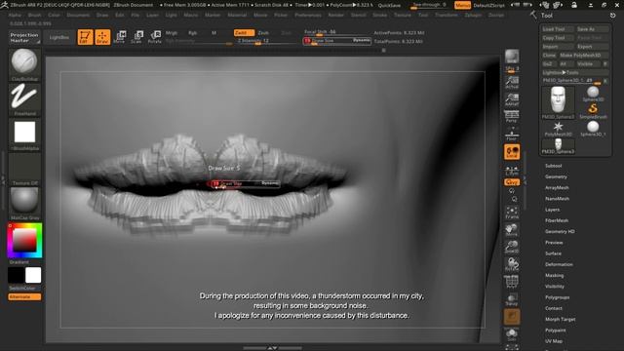This screenshot has width=624, height=351.
Task: Open the ClayBuildup brush picker
Action: 24,65
